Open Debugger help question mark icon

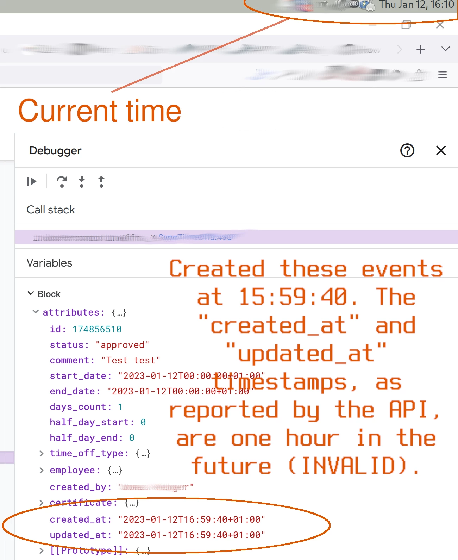407,151
